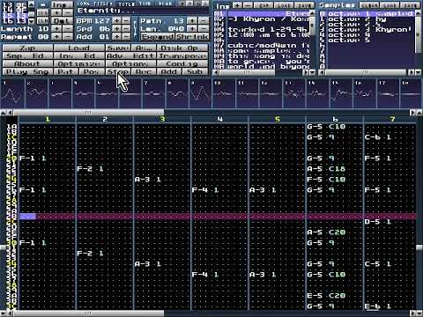Open the Disk Op panel
The height and width of the screenshot is (317, 423).
182,48
